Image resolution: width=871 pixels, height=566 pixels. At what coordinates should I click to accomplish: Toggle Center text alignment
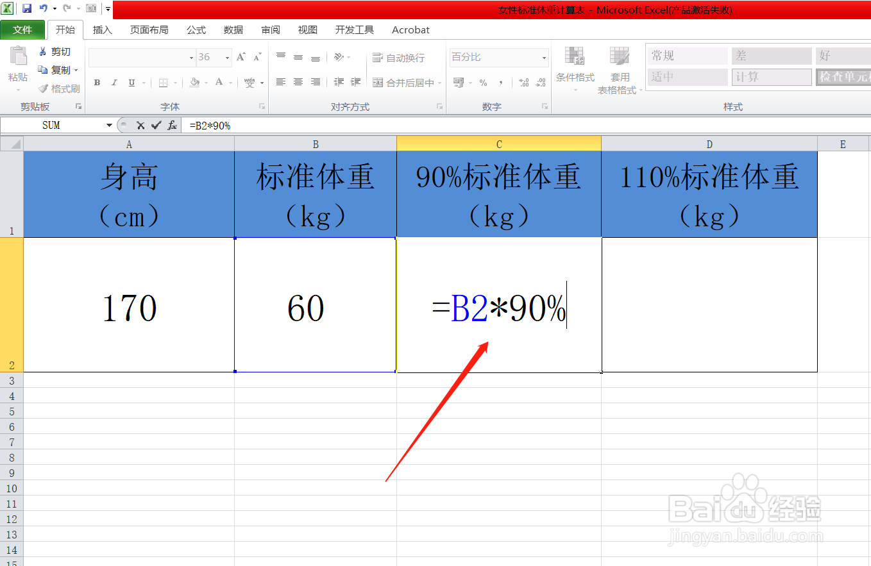[x=298, y=82]
